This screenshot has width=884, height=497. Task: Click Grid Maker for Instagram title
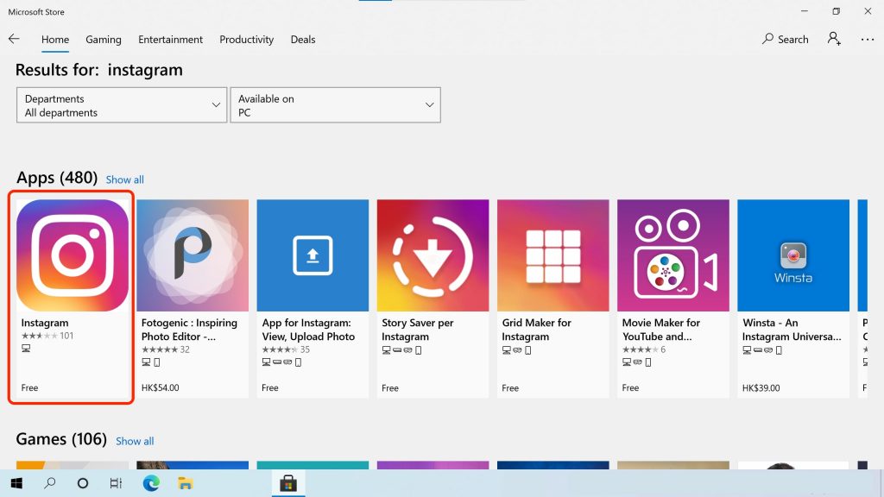click(x=537, y=330)
